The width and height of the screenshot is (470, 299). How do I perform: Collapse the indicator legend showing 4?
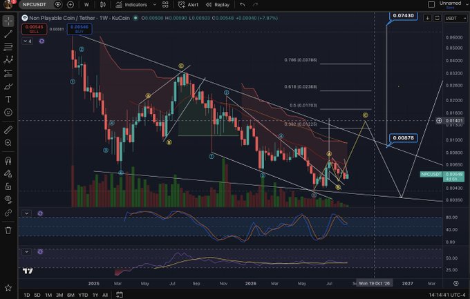27,41
